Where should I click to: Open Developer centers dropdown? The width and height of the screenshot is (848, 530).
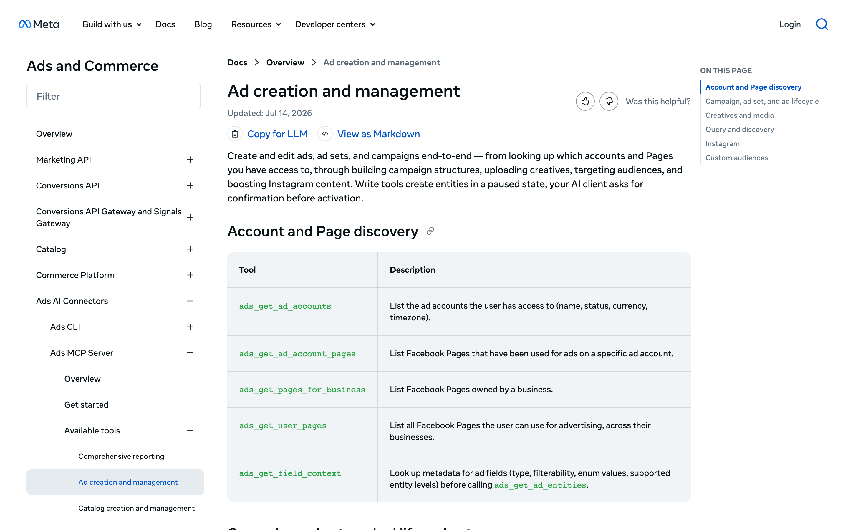point(335,24)
